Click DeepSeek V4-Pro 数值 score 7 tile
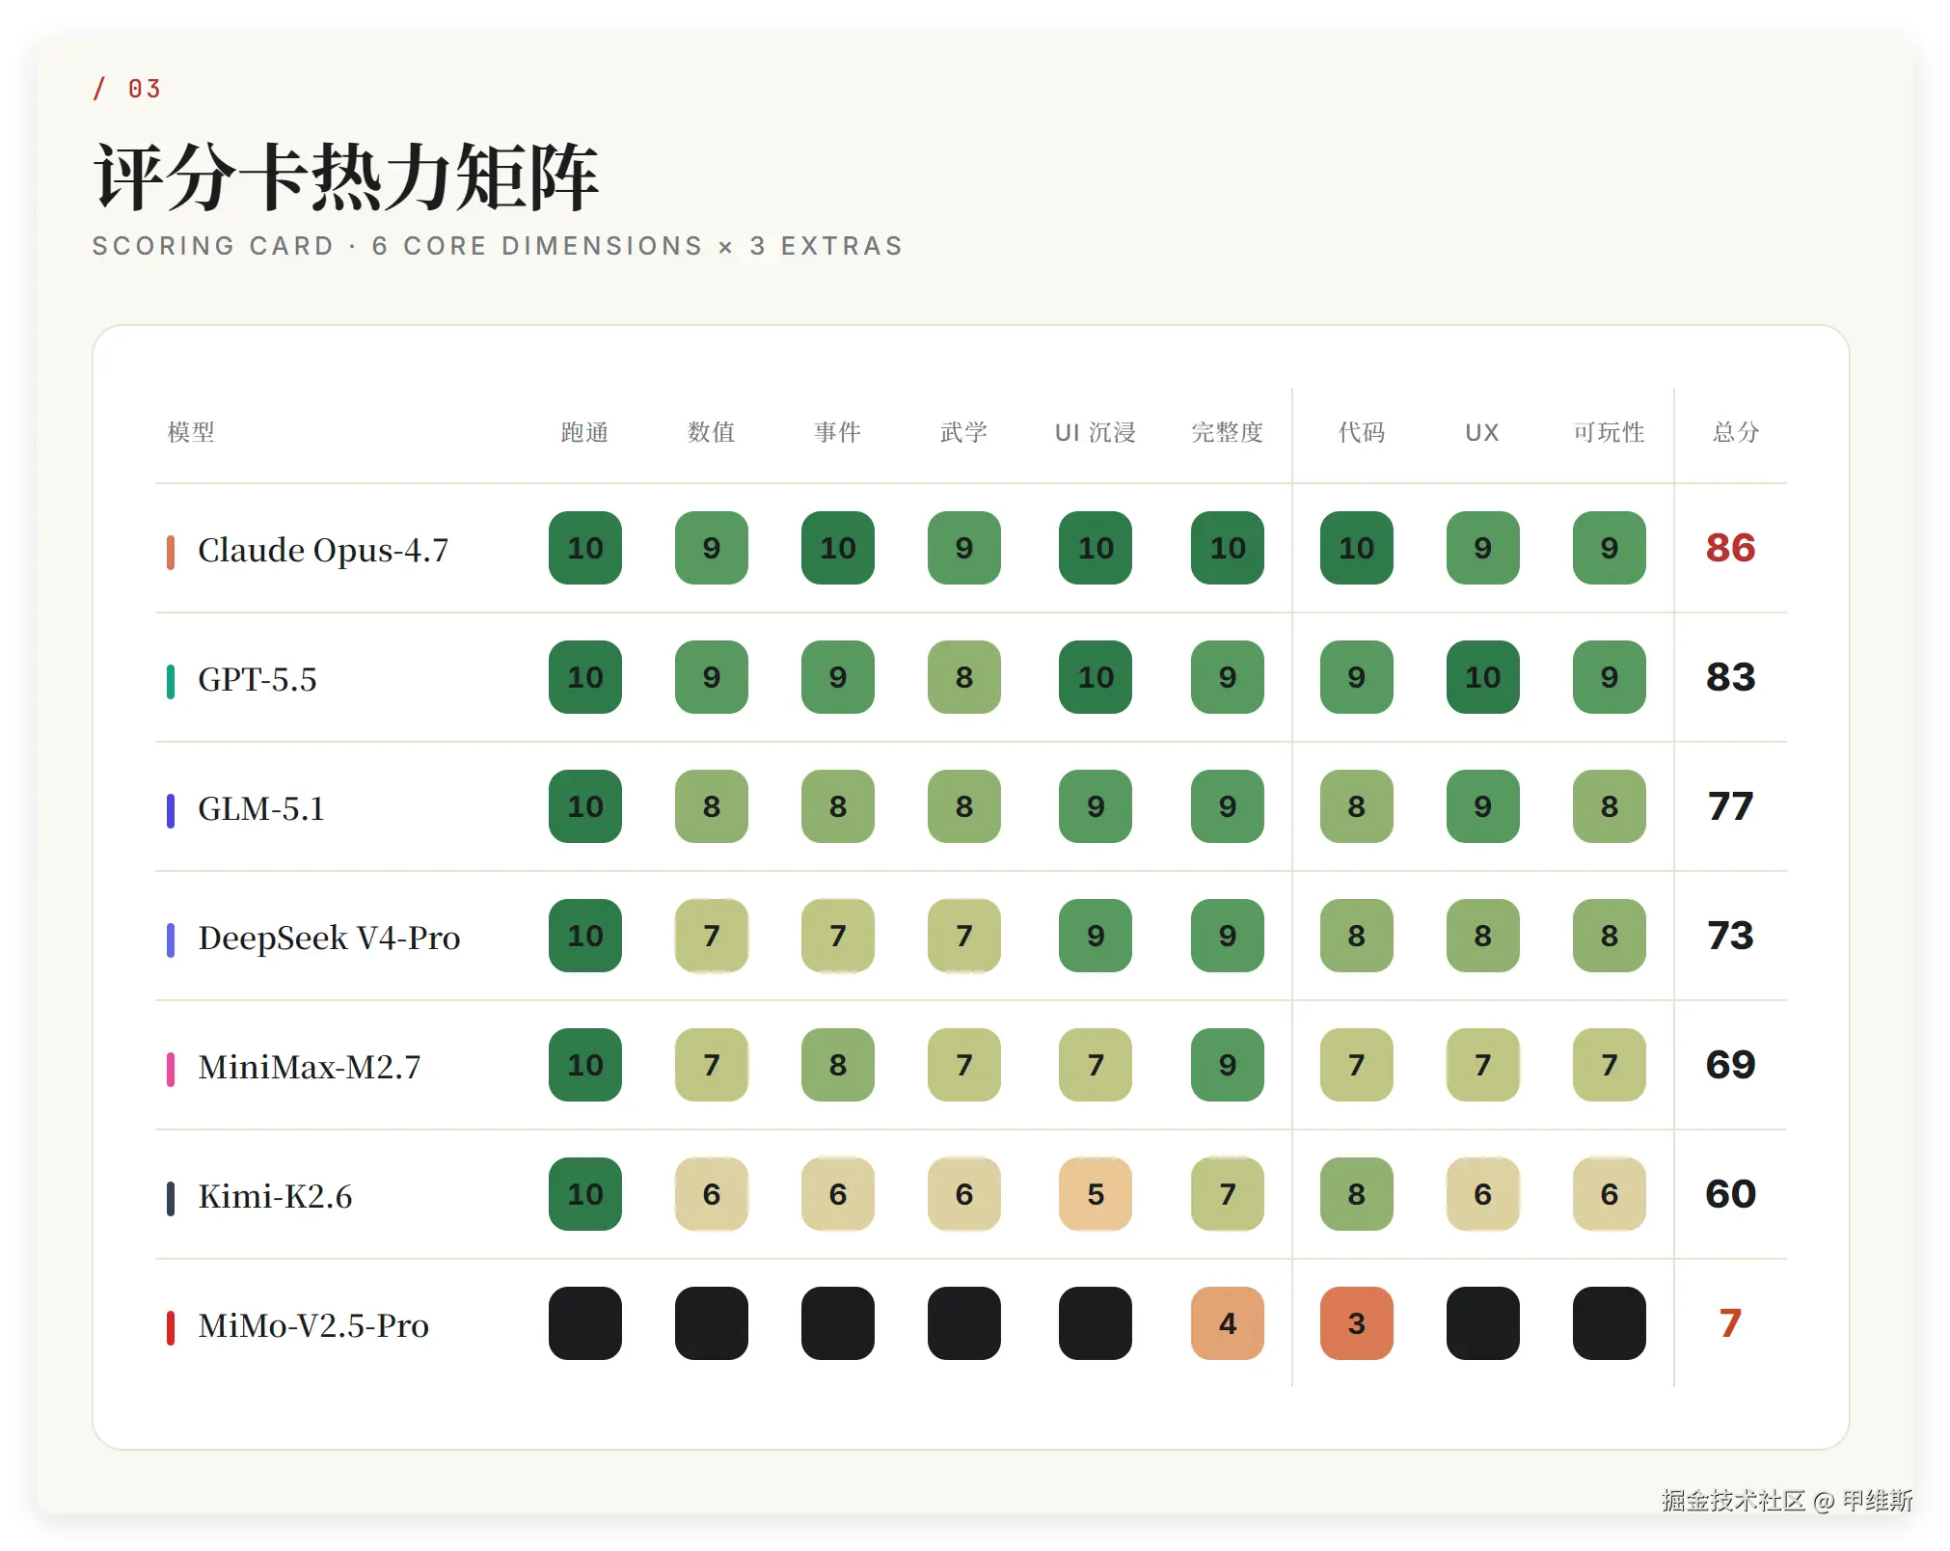This screenshot has width=1950, height=1551. tap(712, 936)
